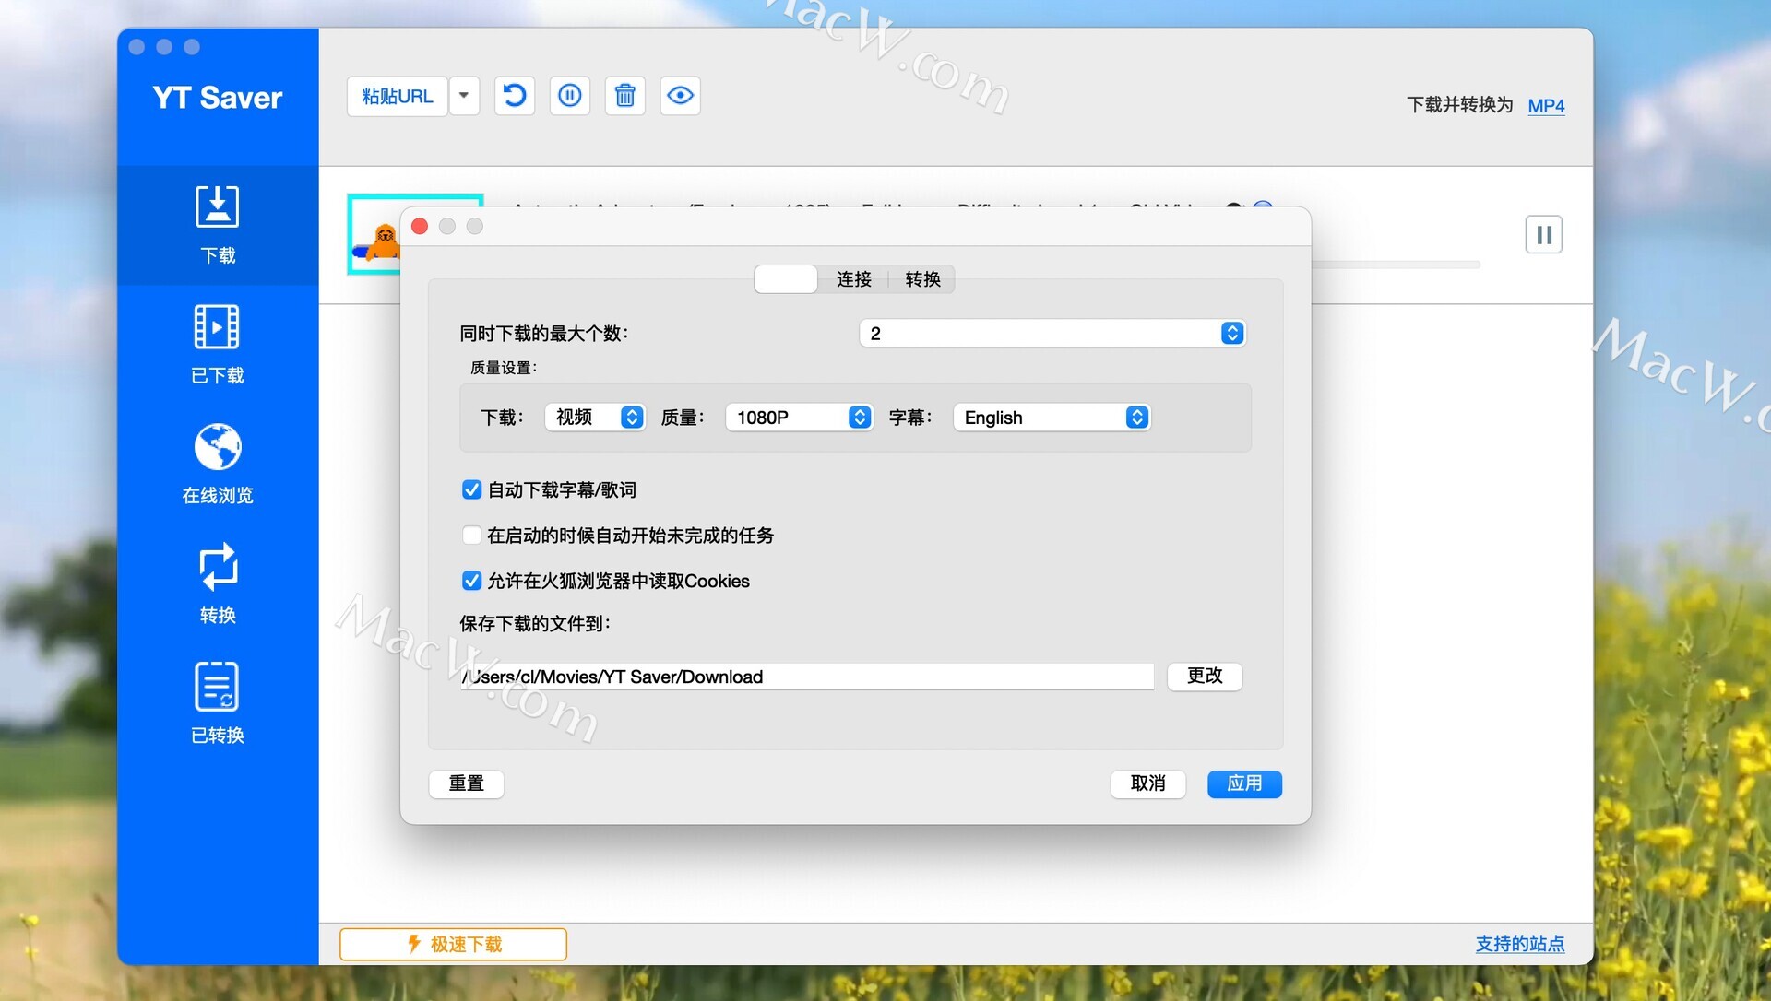Screen dimensions: 1771x1001
Task: Expand the 粘贴URL dropdown arrow
Action: [464, 96]
